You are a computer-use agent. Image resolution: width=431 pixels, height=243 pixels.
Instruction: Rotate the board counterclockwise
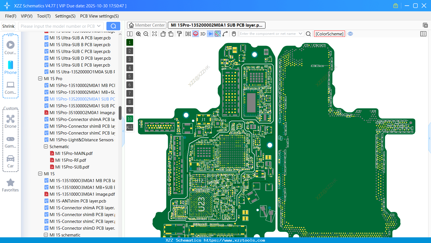pyautogui.click(x=163, y=34)
